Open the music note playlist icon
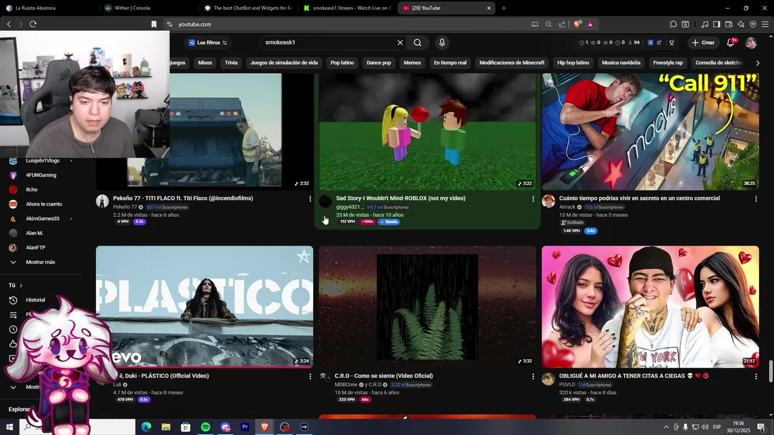The width and height of the screenshot is (774, 435). coord(704,24)
